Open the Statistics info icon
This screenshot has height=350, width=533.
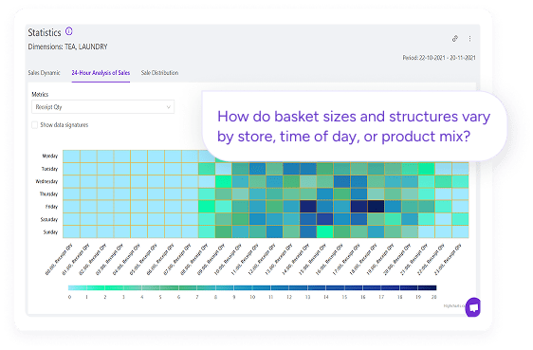pyautogui.click(x=69, y=31)
